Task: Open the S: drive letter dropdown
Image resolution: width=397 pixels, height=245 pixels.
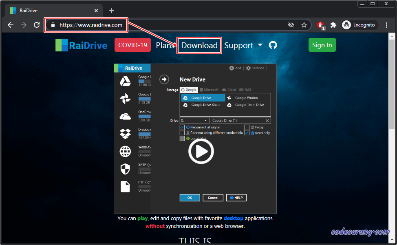Action: point(194,121)
